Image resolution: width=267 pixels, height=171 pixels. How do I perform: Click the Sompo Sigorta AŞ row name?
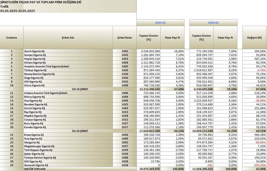(x=68, y=55)
